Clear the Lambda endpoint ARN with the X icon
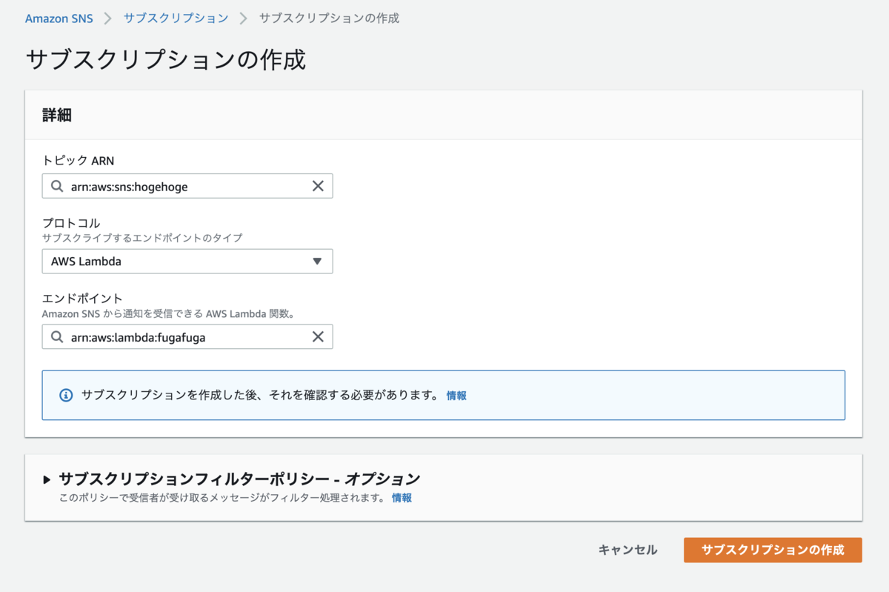The image size is (889, 592). point(318,336)
